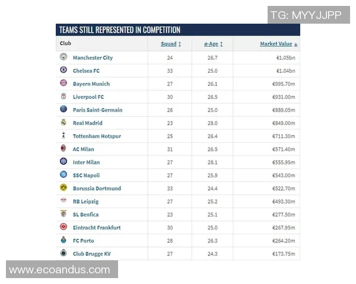Sort the table by Market Value column
This screenshot has height=284, width=356.
pyautogui.click(x=278, y=44)
